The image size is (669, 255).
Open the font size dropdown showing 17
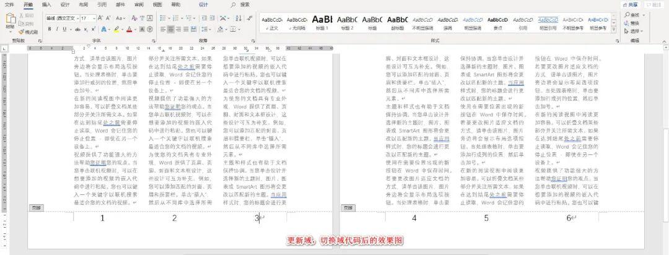click(x=94, y=19)
